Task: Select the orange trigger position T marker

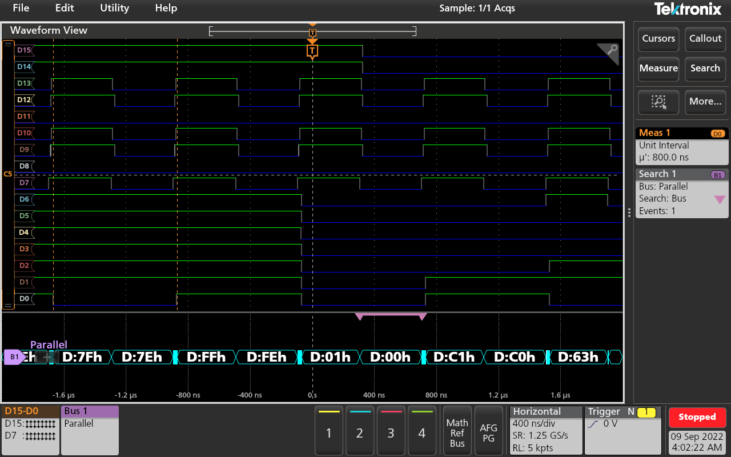Action: click(x=312, y=51)
